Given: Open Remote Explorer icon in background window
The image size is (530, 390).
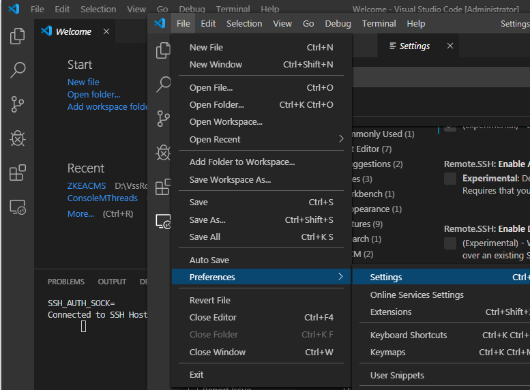Looking at the screenshot, I should (18, 207).
